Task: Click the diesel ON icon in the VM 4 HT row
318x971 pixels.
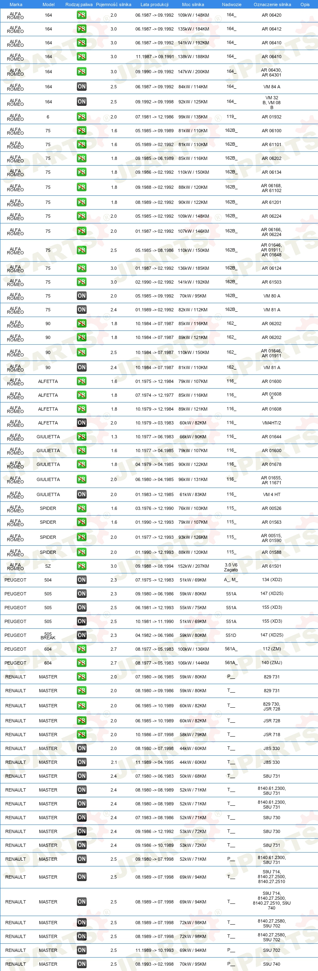Action: click(x=82, y=494)
